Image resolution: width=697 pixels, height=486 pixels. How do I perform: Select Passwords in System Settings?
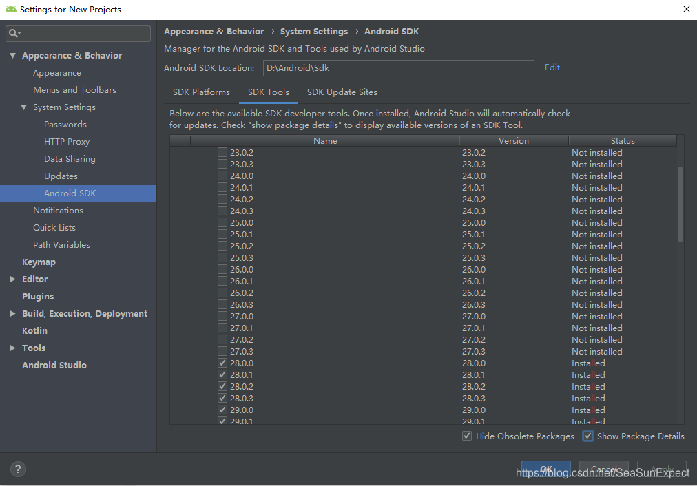[65, 125]
